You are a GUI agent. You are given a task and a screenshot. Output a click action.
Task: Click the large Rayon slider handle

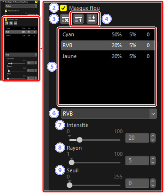tap(71, 162)
